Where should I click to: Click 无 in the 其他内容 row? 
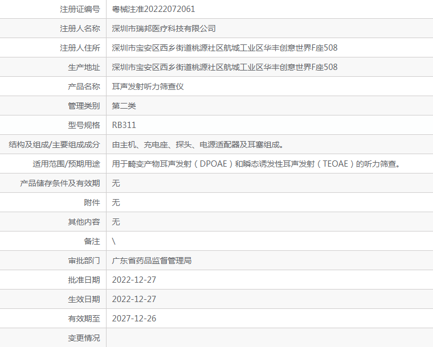[116, 222]
